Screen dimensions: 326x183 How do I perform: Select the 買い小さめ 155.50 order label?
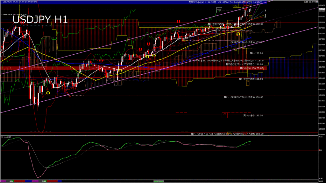click(x=253, y=115)
